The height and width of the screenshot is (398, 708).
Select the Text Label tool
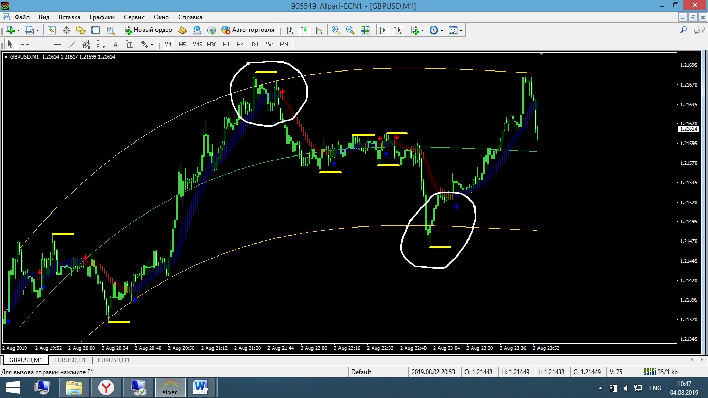point(130,44)
